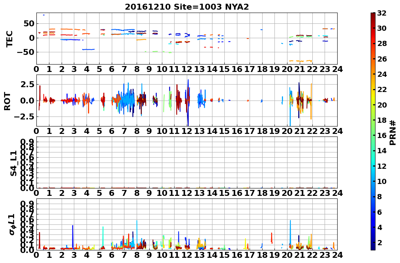
Task: Click the '50' y-tick on the TEC panel
Action: coord(29,24)
